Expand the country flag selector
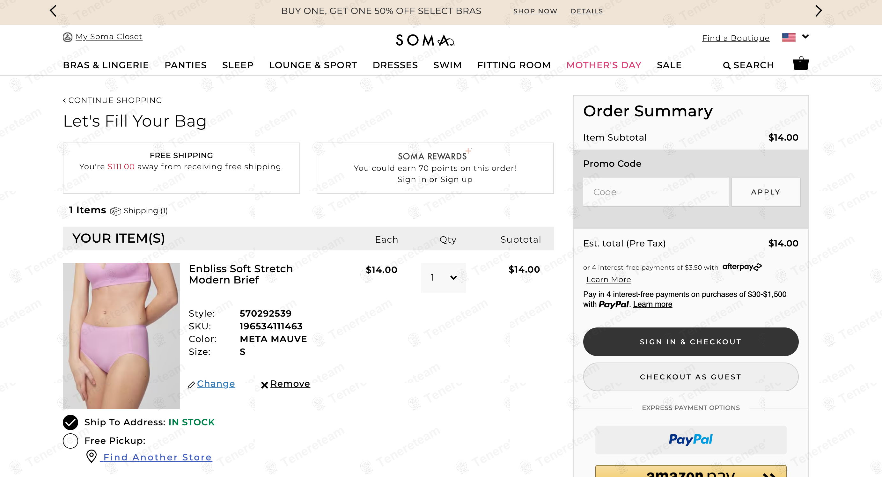 pos(795,37)
